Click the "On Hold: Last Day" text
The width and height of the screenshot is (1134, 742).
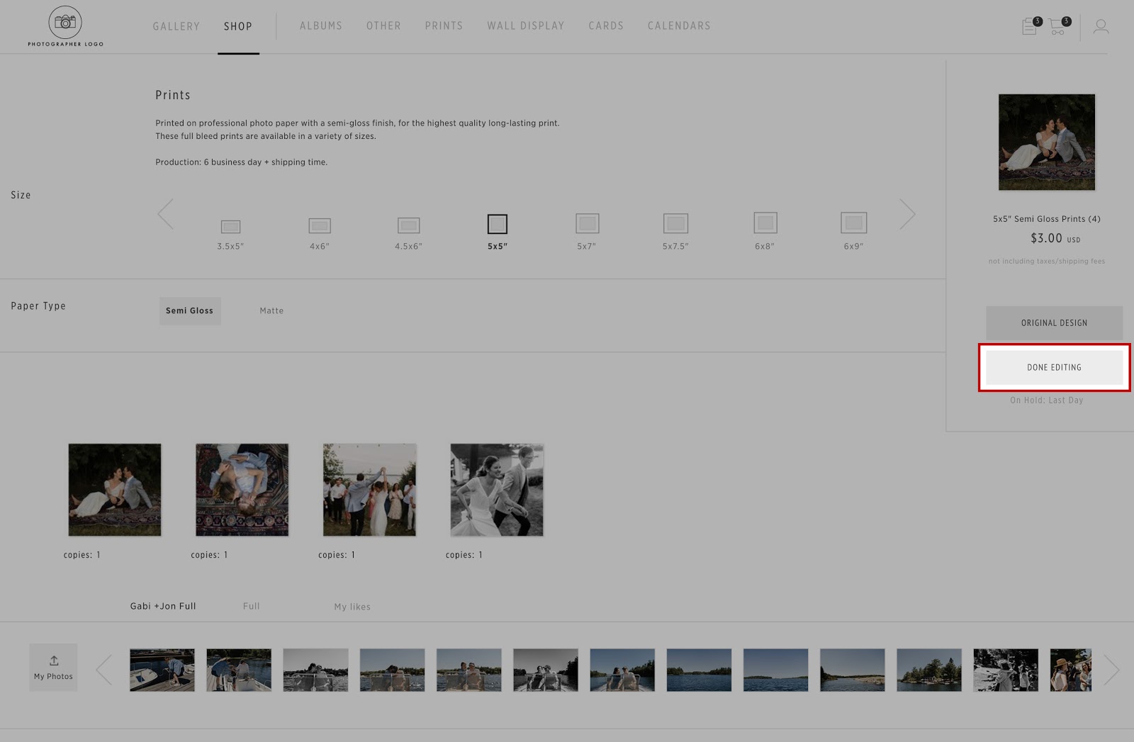point(1047,400)
